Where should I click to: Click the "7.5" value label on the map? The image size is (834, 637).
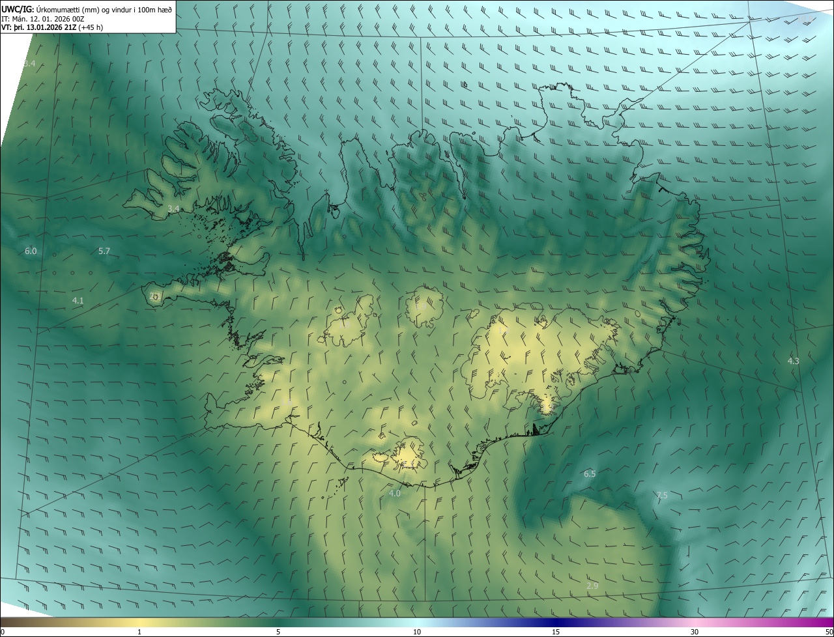[662, 495]
